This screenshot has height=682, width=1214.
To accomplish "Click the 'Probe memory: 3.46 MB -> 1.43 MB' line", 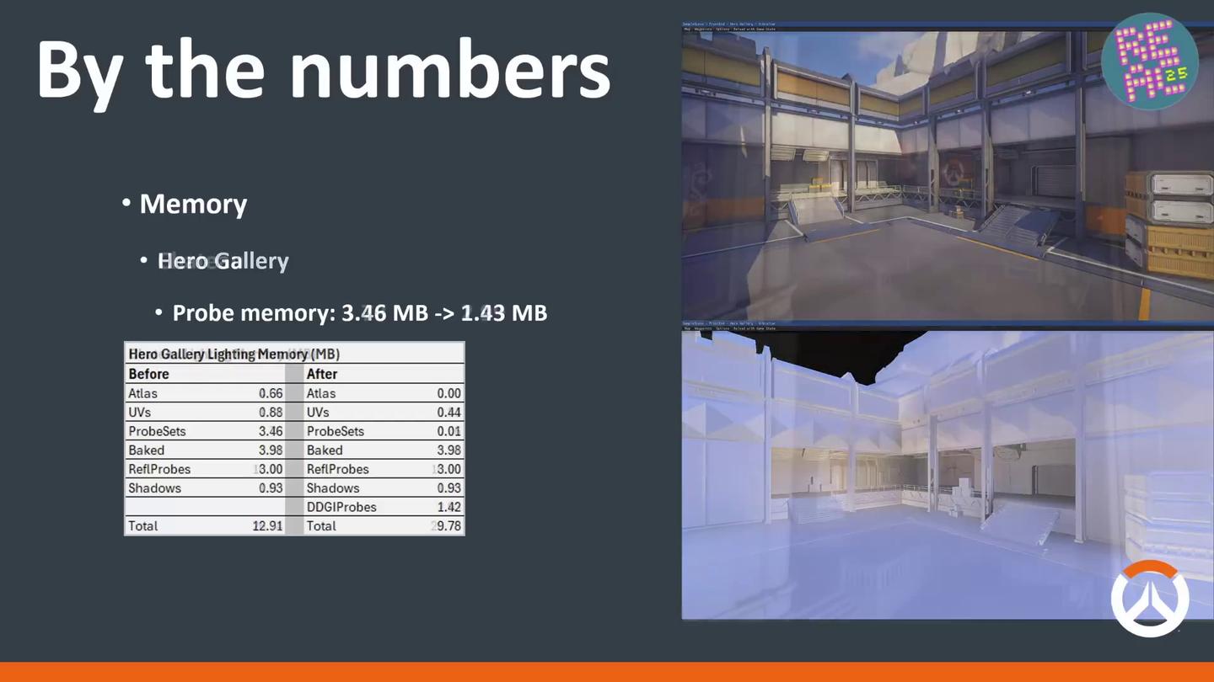I will coord(360,313).
